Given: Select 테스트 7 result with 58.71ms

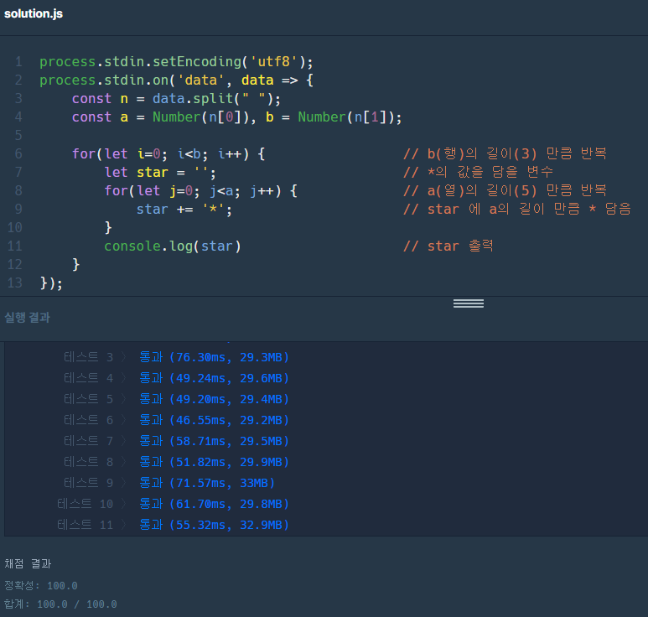Looking at the screenshot, I should (176, 441).
